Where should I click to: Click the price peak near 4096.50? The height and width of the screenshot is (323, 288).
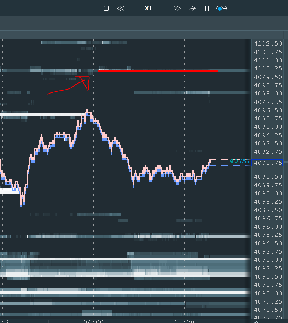click(87, 111)
